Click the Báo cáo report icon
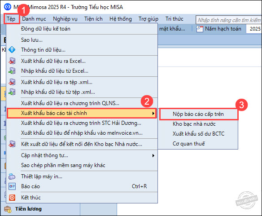The width and height of the screenshot is (262, 216). (x=12, y=186)
